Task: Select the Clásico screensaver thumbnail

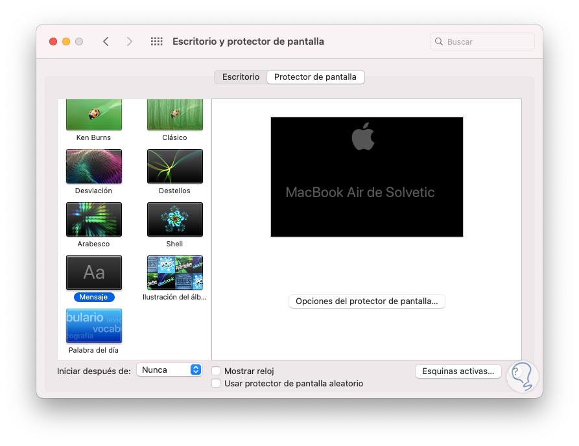Action: coord(175,115)
